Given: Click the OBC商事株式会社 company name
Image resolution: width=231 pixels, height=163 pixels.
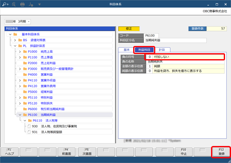Looking at the screenshot, I should coord(215,11).
